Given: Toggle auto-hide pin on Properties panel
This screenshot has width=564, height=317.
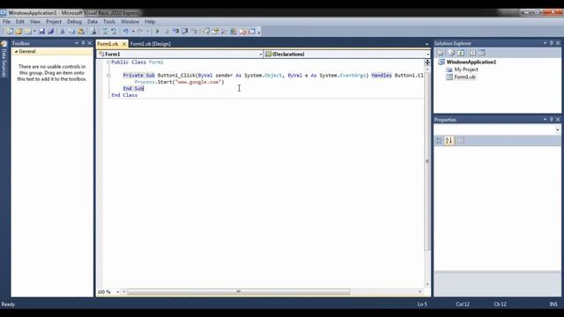Looking at the screenshot, I should tap(552, 120).
